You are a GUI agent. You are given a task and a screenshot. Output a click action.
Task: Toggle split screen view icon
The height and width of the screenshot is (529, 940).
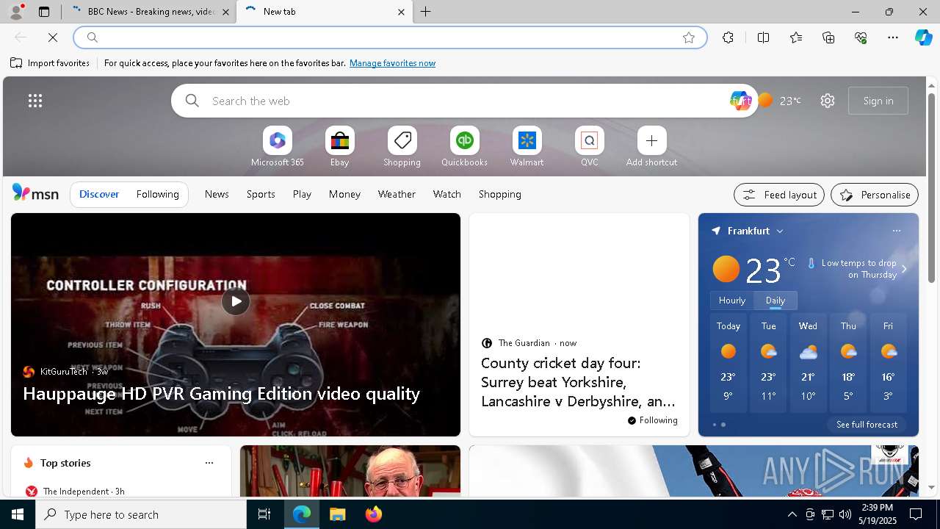[763, 37]
